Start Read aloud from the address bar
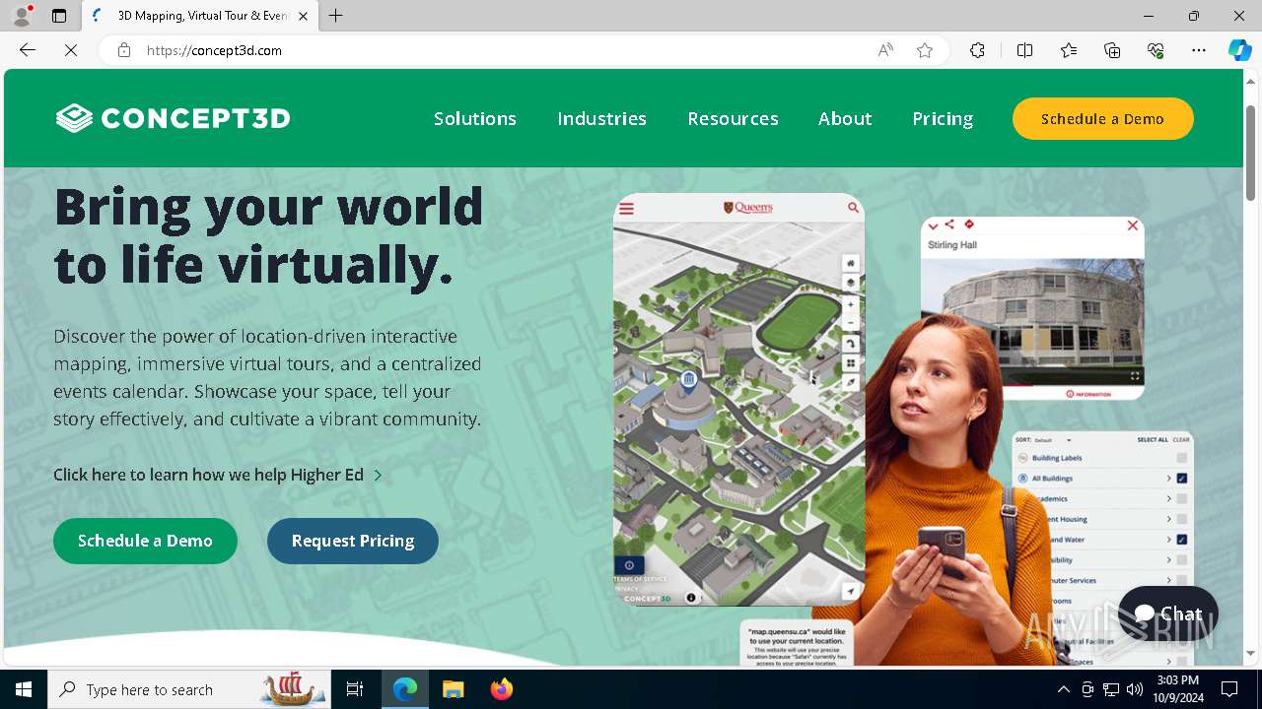The height and width of the screenshot is (709, 1262). [885, 50]
